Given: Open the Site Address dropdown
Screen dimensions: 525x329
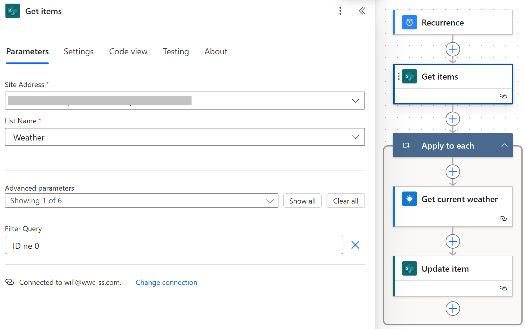Looking at the screenshot, I should pyautogui.click(x=185, y=101).
